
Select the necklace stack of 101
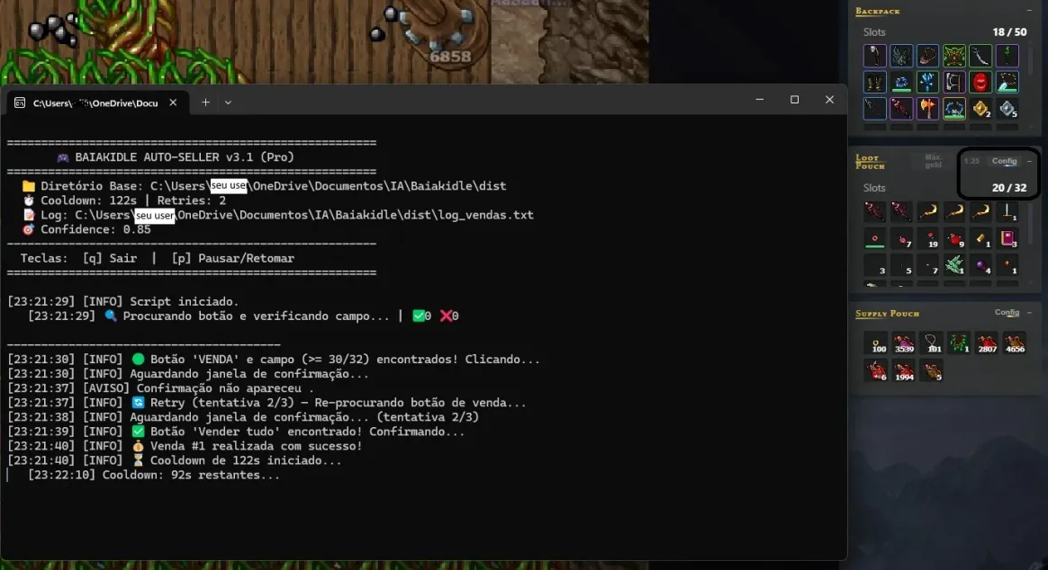tap(932, 343)
